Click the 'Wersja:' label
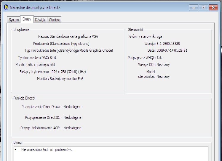The height and width of the screenshot is (161, 222). click(150, 44)
